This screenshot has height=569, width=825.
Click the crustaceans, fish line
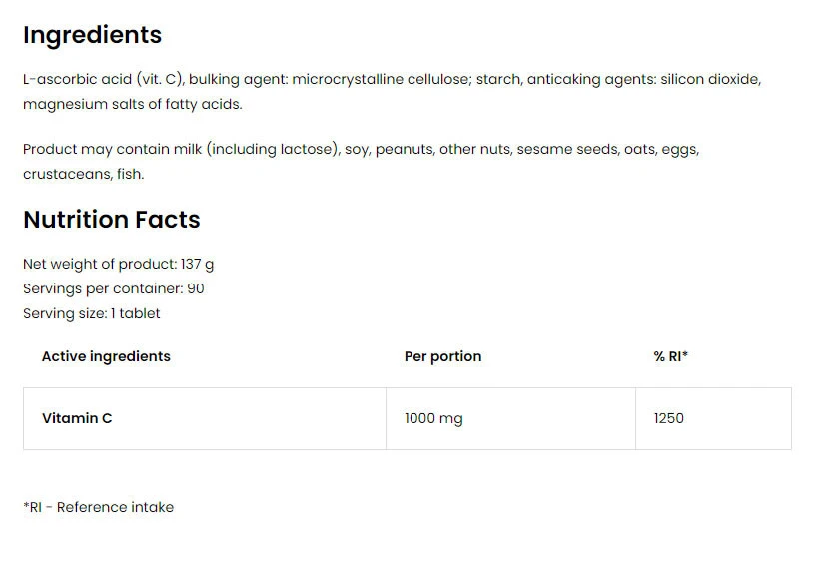[83, 174]
